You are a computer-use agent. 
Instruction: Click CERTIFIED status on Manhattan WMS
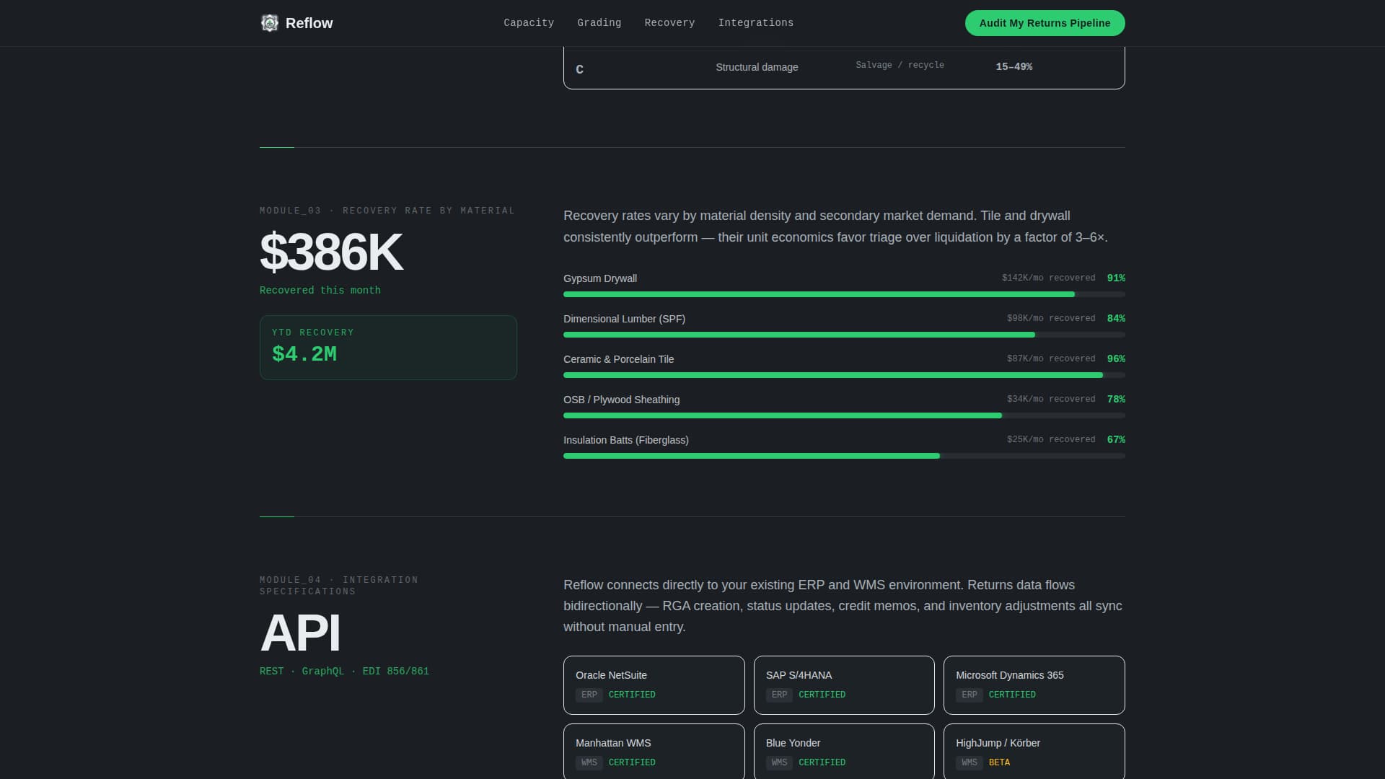[x=632, y=762]
